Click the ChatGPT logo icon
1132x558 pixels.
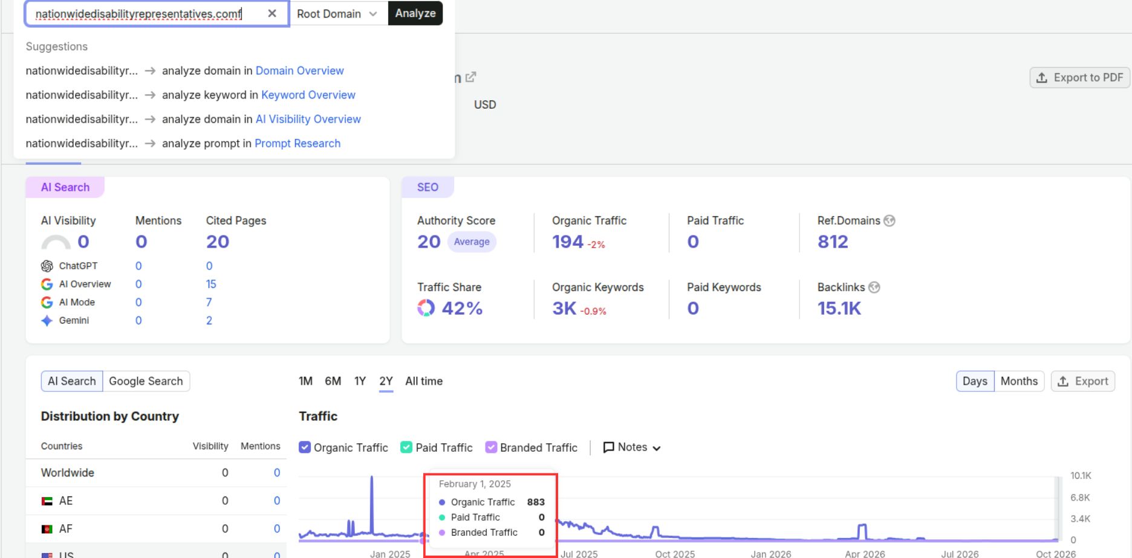coord(47,266)
